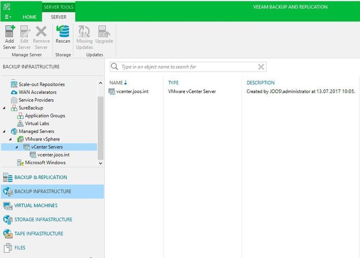Click the Veeam logo icon at top-left

point(7,7)
